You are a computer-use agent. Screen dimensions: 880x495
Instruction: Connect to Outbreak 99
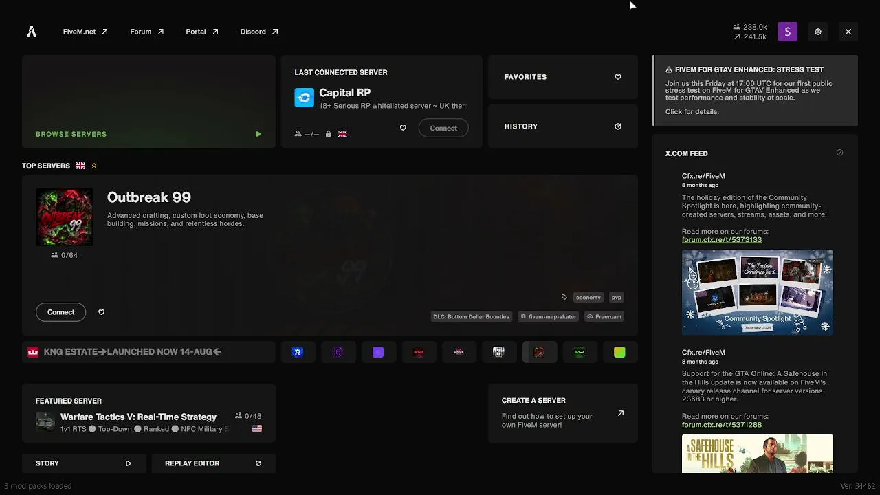point(61,312)
